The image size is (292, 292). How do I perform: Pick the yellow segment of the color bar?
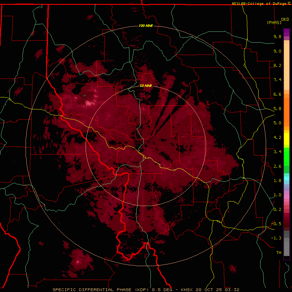coord(286,139)
